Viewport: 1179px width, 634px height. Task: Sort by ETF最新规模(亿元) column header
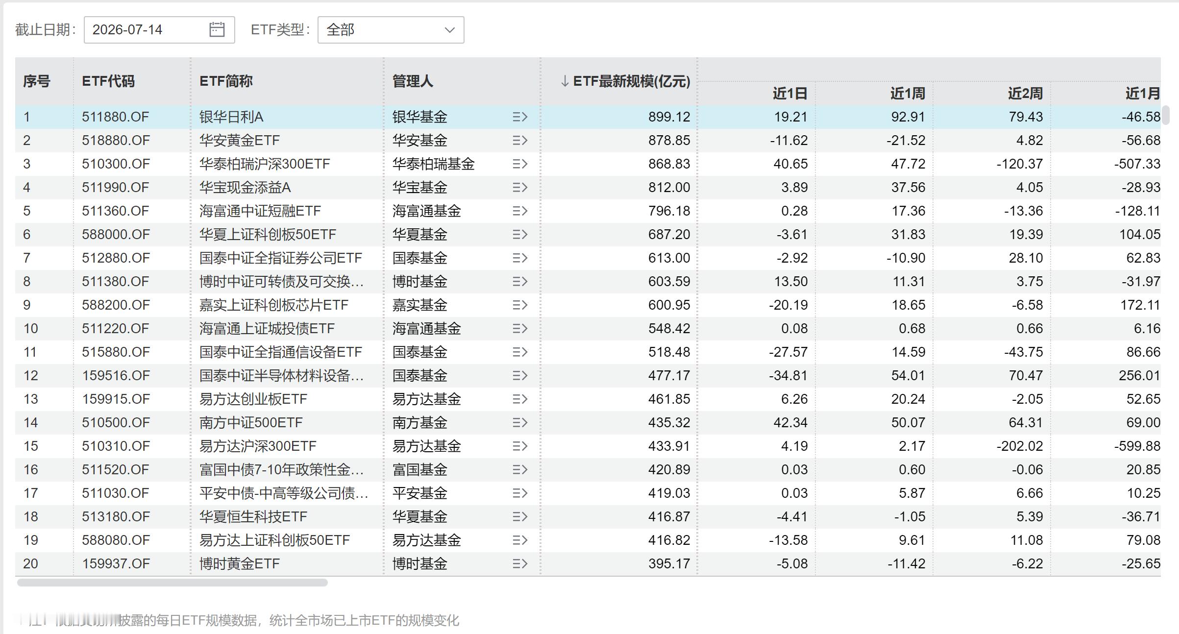click(625, 81)
